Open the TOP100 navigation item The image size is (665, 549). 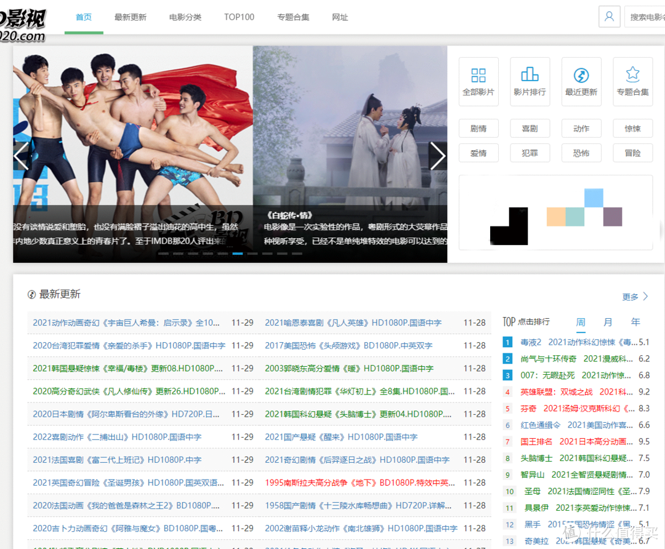(239, 17)
